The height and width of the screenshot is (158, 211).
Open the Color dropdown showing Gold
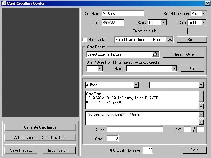pyautogui.click(x=203, y=22)
